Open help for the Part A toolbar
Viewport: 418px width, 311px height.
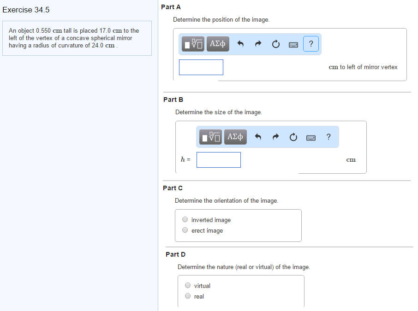pos(311,44)
